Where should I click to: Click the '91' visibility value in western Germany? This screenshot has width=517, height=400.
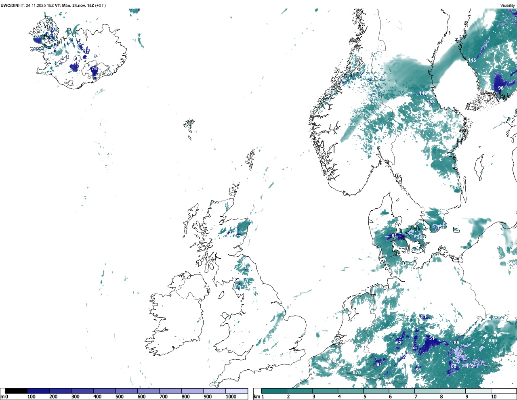[x=379, y=364]
